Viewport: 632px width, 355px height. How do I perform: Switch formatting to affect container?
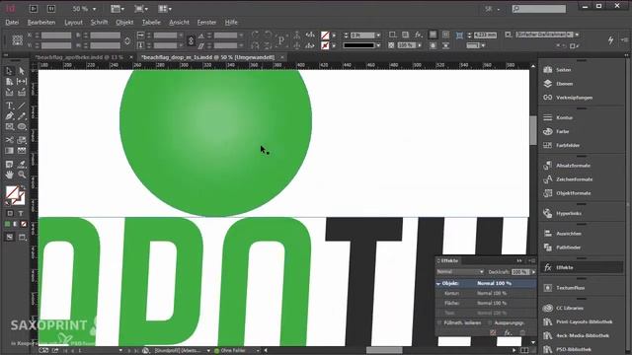[x=10, y=213]
